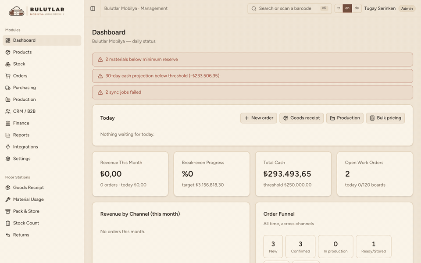
Task: Click the Settings gear icon
Action: [x=8, y=159]
